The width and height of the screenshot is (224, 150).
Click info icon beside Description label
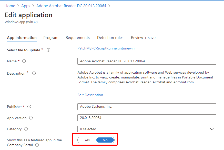point(34,73)
